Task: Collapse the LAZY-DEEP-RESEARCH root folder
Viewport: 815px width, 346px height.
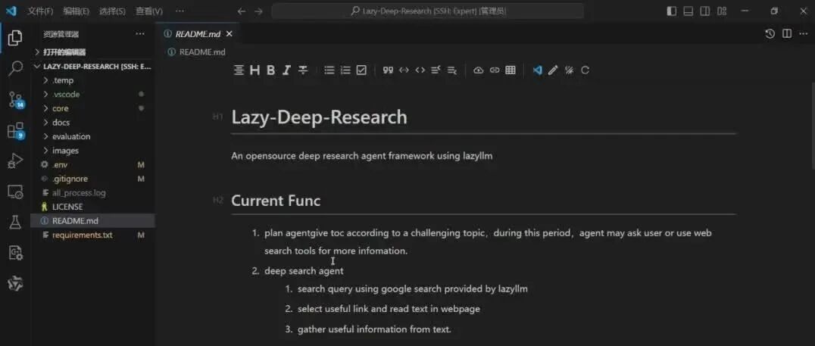Action: (x=92, y=67)
